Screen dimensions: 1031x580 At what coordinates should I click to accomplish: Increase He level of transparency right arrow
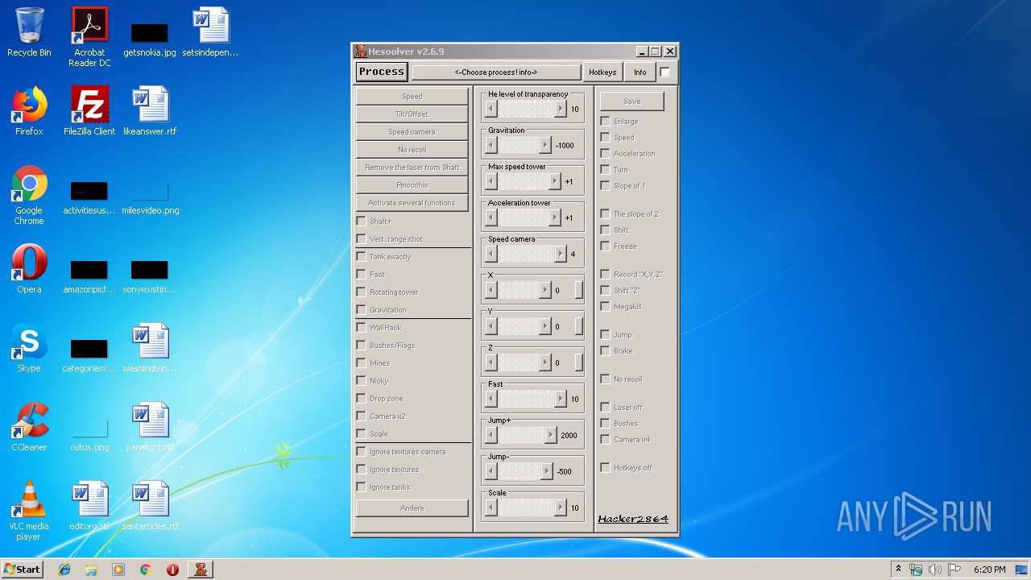click(561, 109)
